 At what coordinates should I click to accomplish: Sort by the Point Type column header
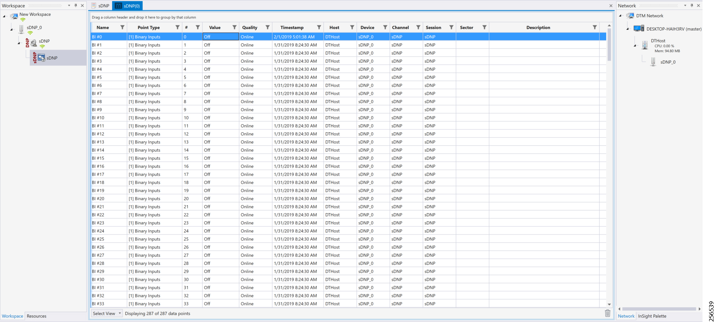coord(149,28)
